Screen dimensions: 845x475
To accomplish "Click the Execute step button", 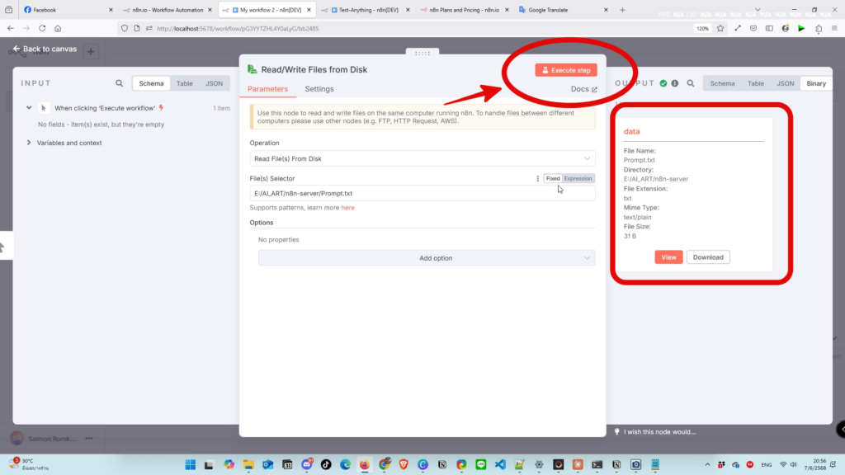I will pyautogui.click(x=565, y=70).
